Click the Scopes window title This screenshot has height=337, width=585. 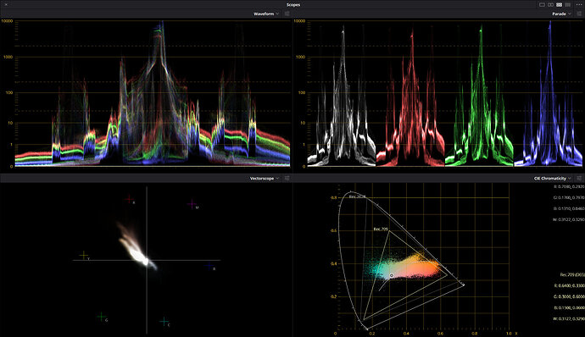[292, 5]
